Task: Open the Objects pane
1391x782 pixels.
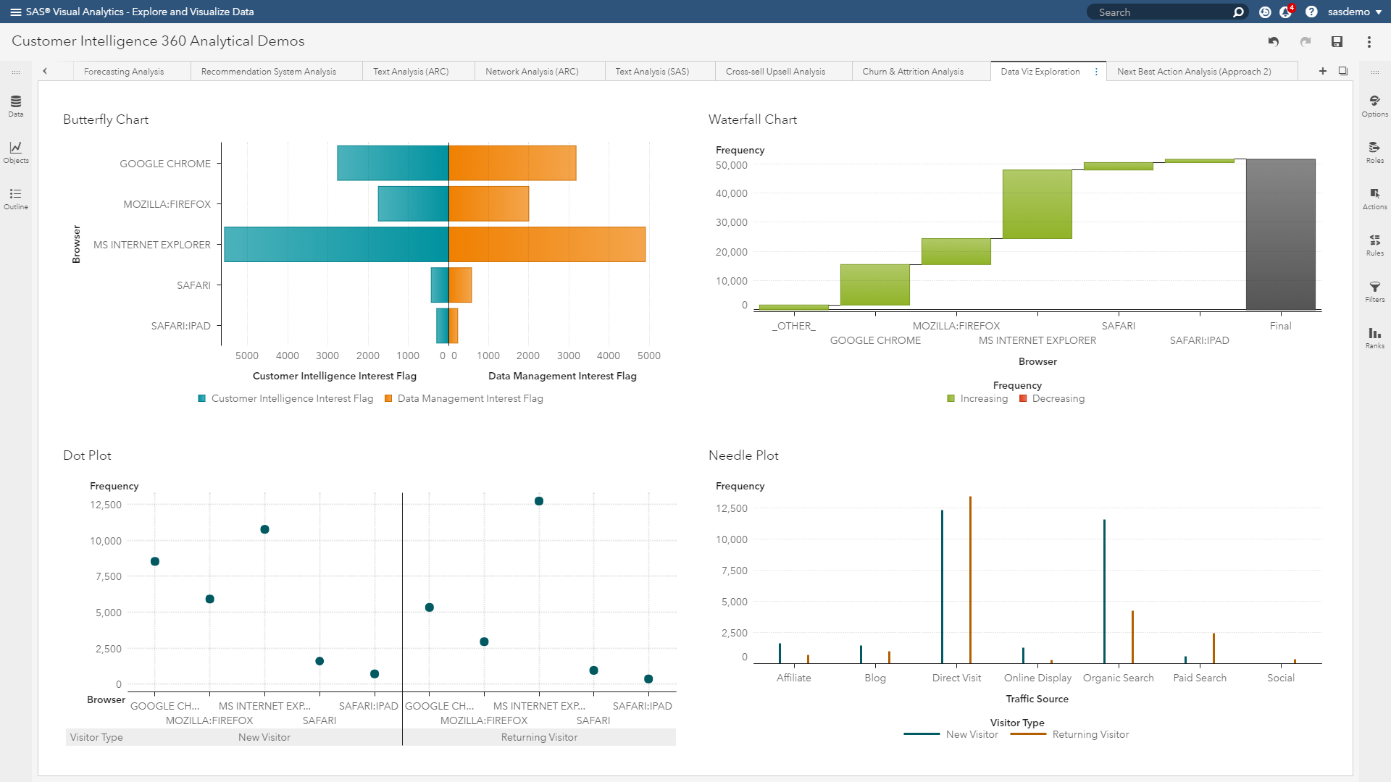Action: pos(16,152)
